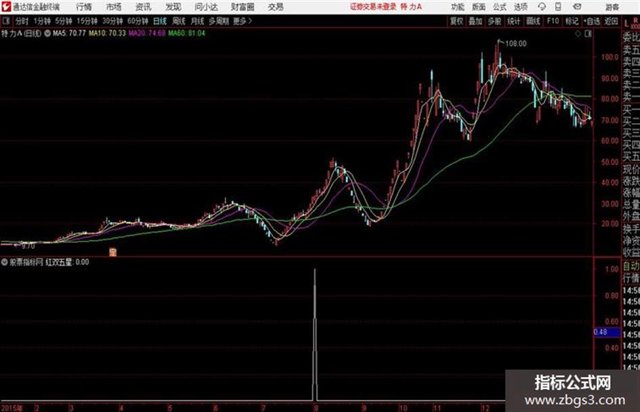Click the month 12 marker on time axis
Screen dimensions: 640x412
click(x=485, y=408)
